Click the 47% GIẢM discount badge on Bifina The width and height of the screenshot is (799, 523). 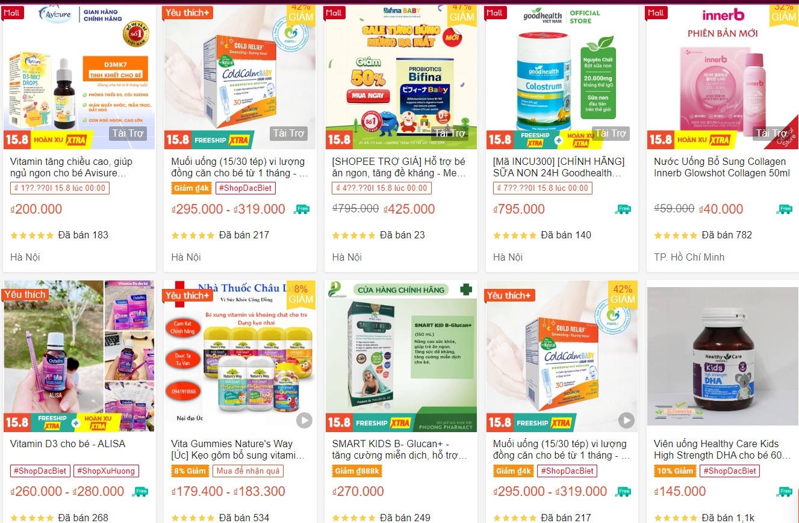click(462, 12)
